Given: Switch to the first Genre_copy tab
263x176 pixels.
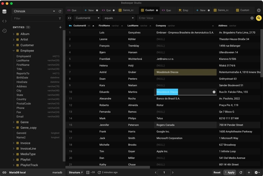Looking at the screenshot, I should 128,10.
